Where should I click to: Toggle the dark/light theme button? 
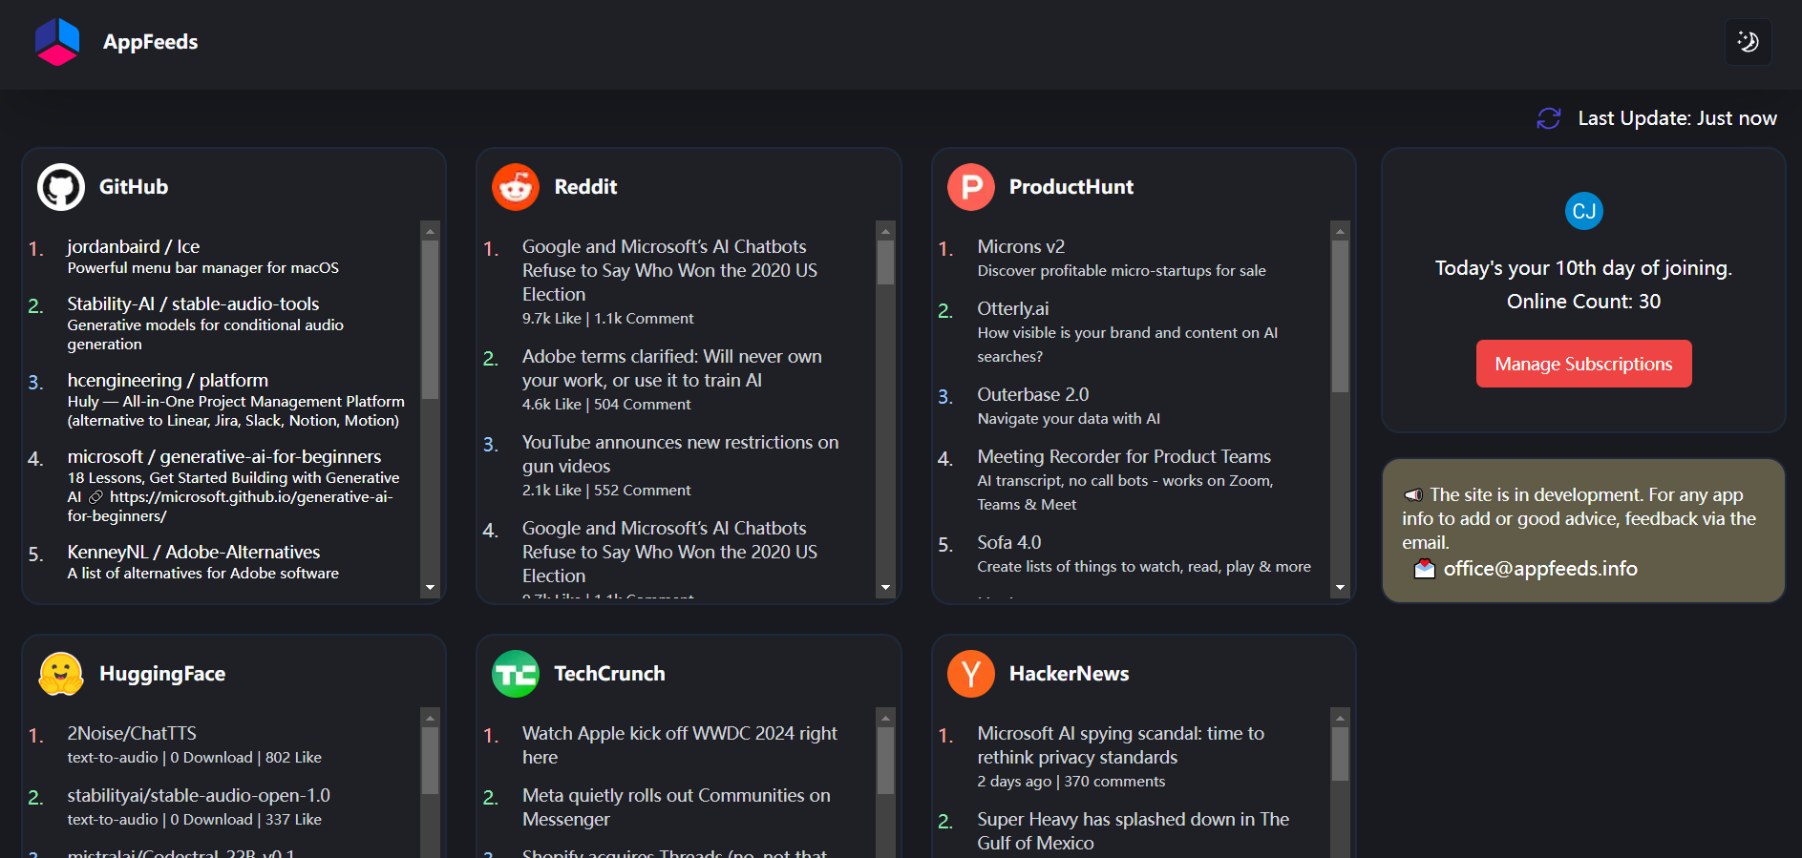pyautogui.click(x=1748, y=42)
